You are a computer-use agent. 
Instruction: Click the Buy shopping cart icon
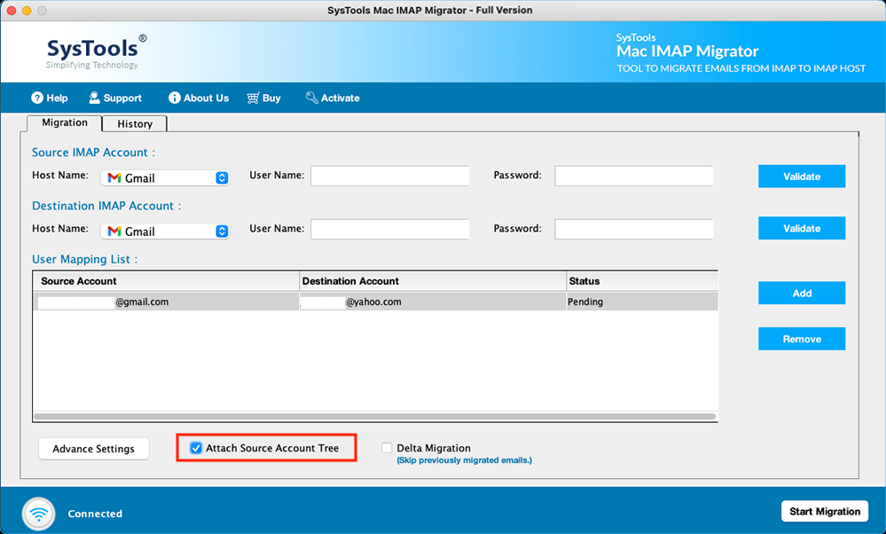[253, 98]
